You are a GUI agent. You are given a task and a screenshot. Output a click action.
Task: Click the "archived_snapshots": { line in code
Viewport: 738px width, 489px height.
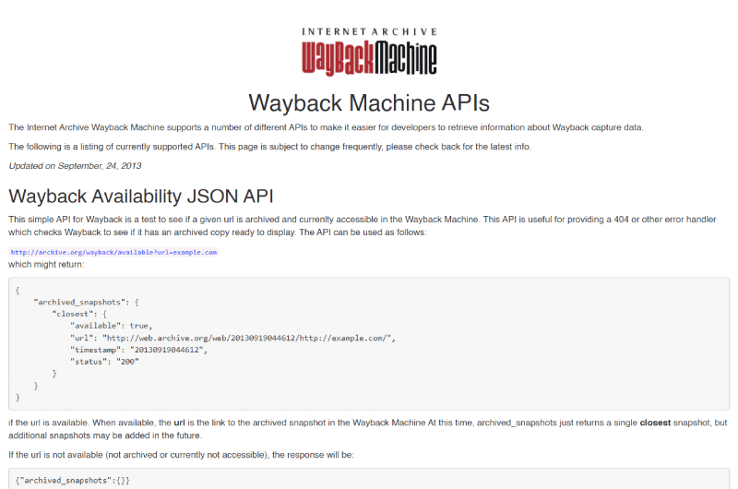pos(86,302)
